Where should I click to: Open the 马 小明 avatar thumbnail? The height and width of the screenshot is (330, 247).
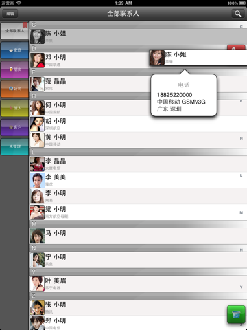pyautogui.click(x=37, y=236)
